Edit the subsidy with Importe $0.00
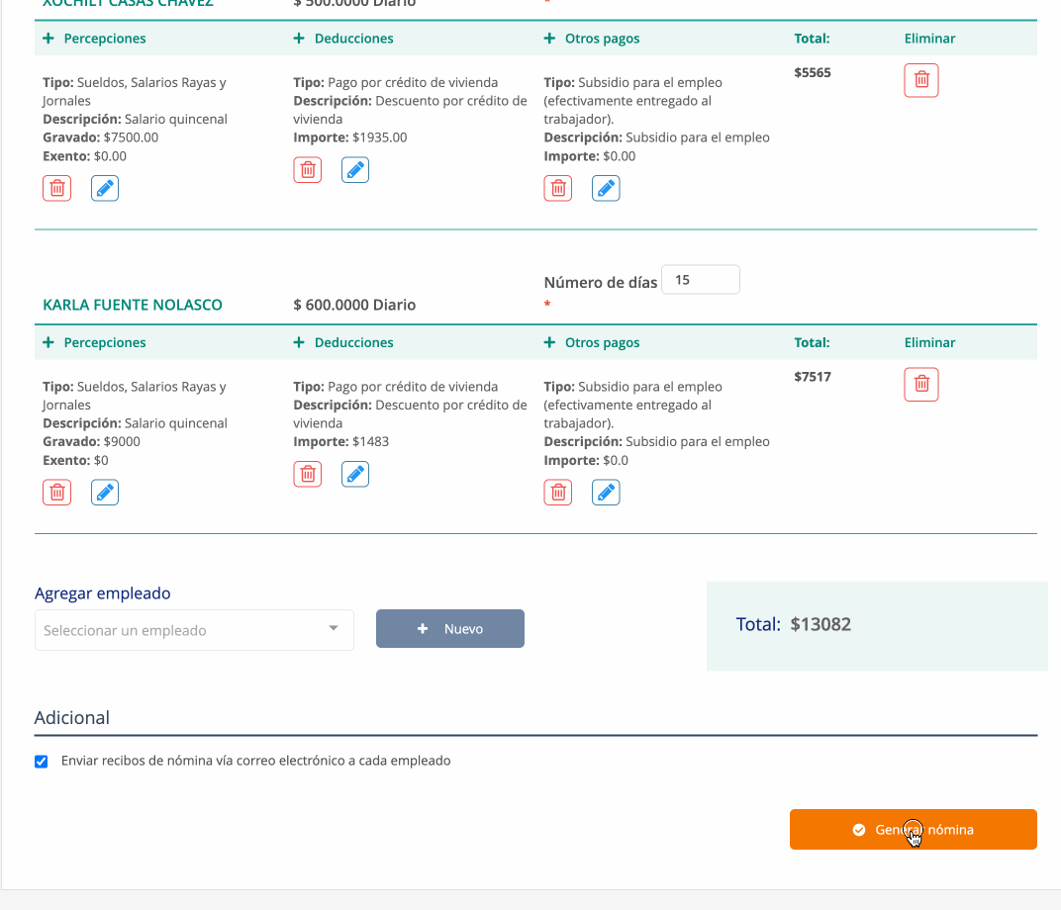The height and width of the screenshot is (910, 1061). pyautogui.click(x=606, y=188)
